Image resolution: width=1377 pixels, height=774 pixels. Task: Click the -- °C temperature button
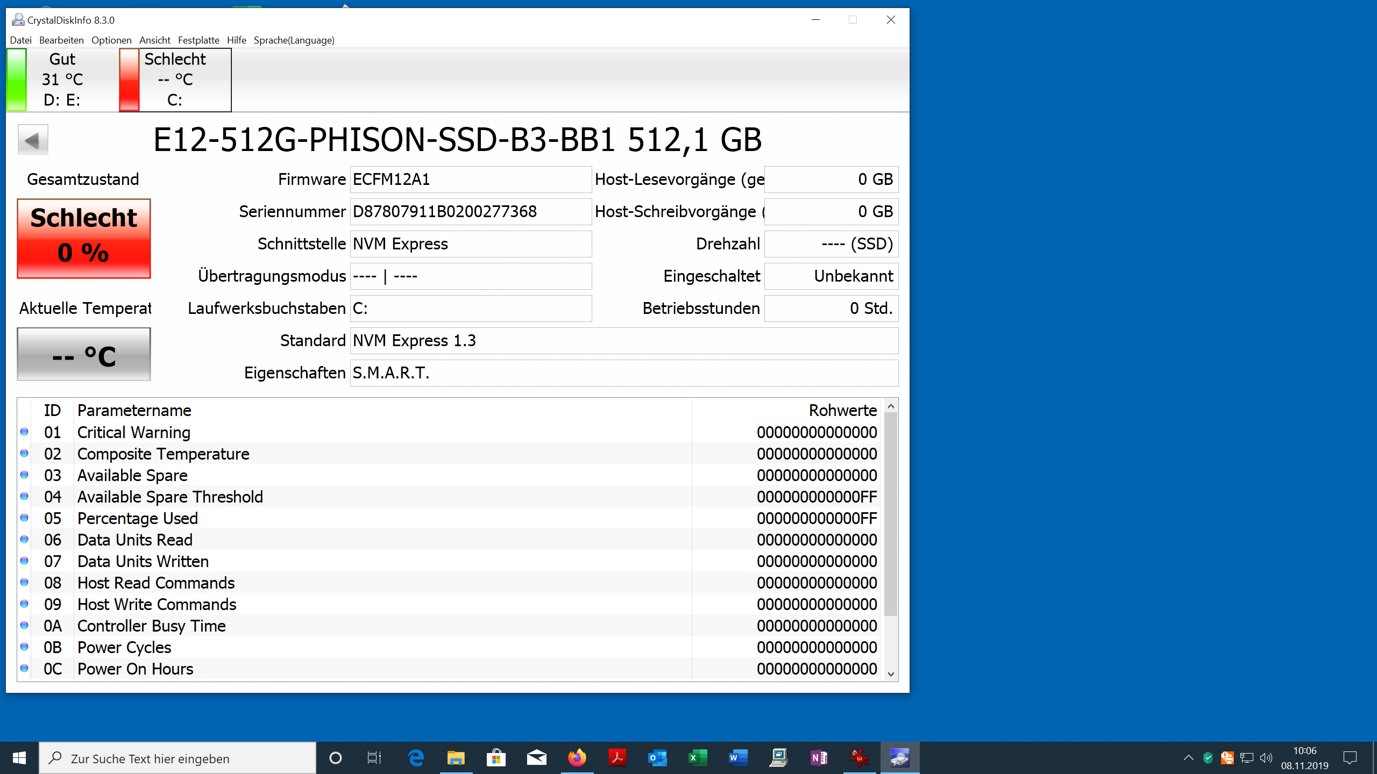pyautogui.click(x=84, y=355)
